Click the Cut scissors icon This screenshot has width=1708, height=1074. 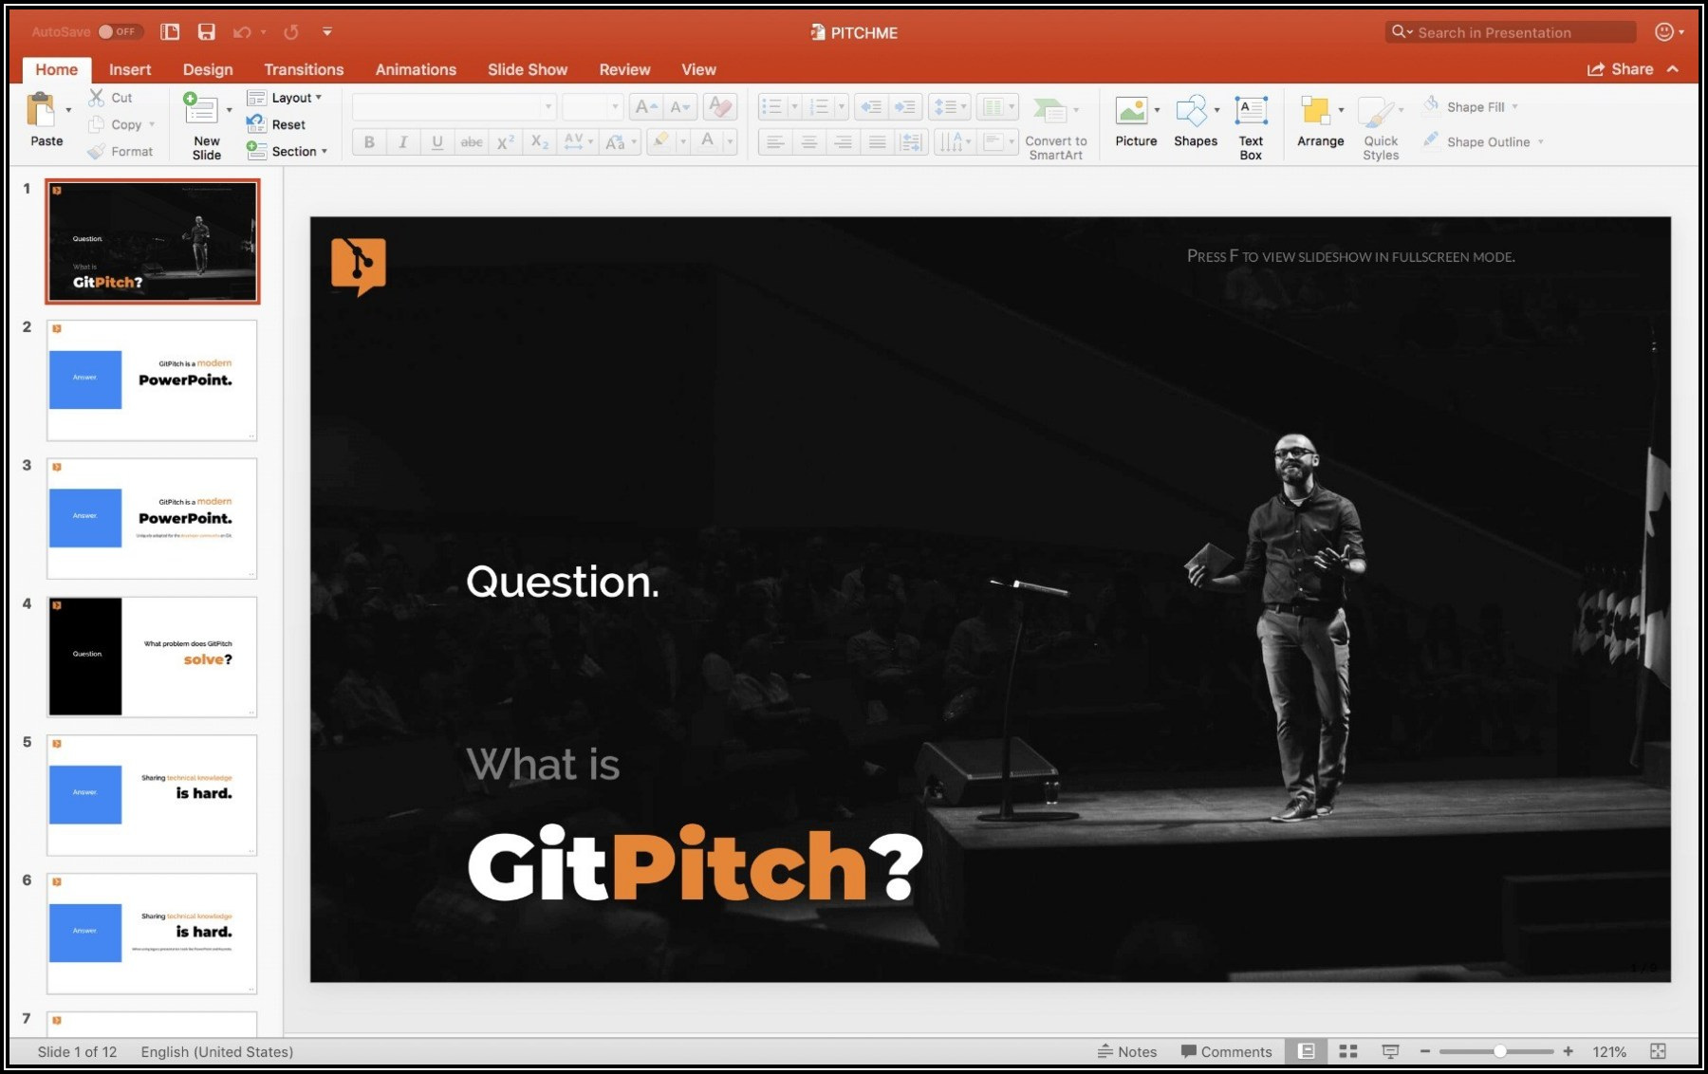[x=96, y=97]
